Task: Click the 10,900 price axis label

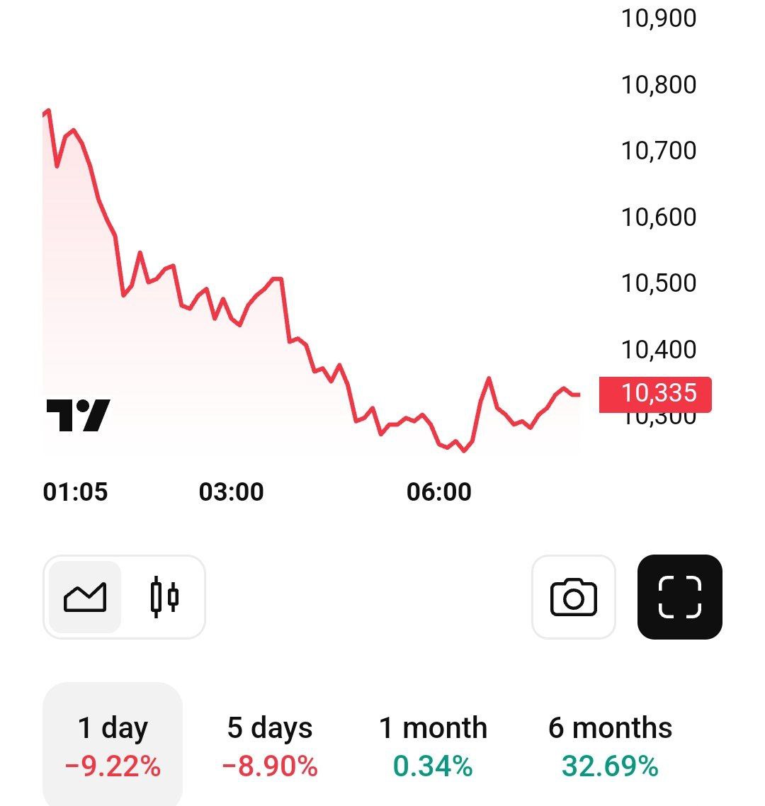Action: coord(659,18)
